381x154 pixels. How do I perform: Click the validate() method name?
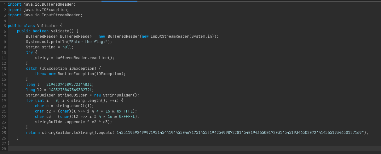coord(60,31)
